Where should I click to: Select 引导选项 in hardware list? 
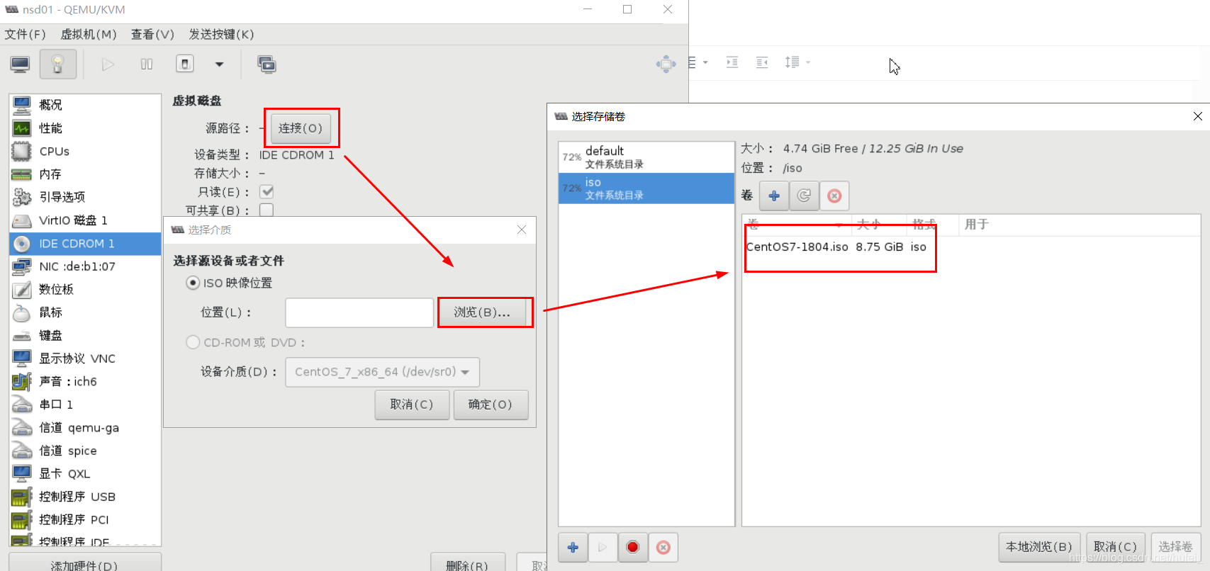tap(85, 197)
